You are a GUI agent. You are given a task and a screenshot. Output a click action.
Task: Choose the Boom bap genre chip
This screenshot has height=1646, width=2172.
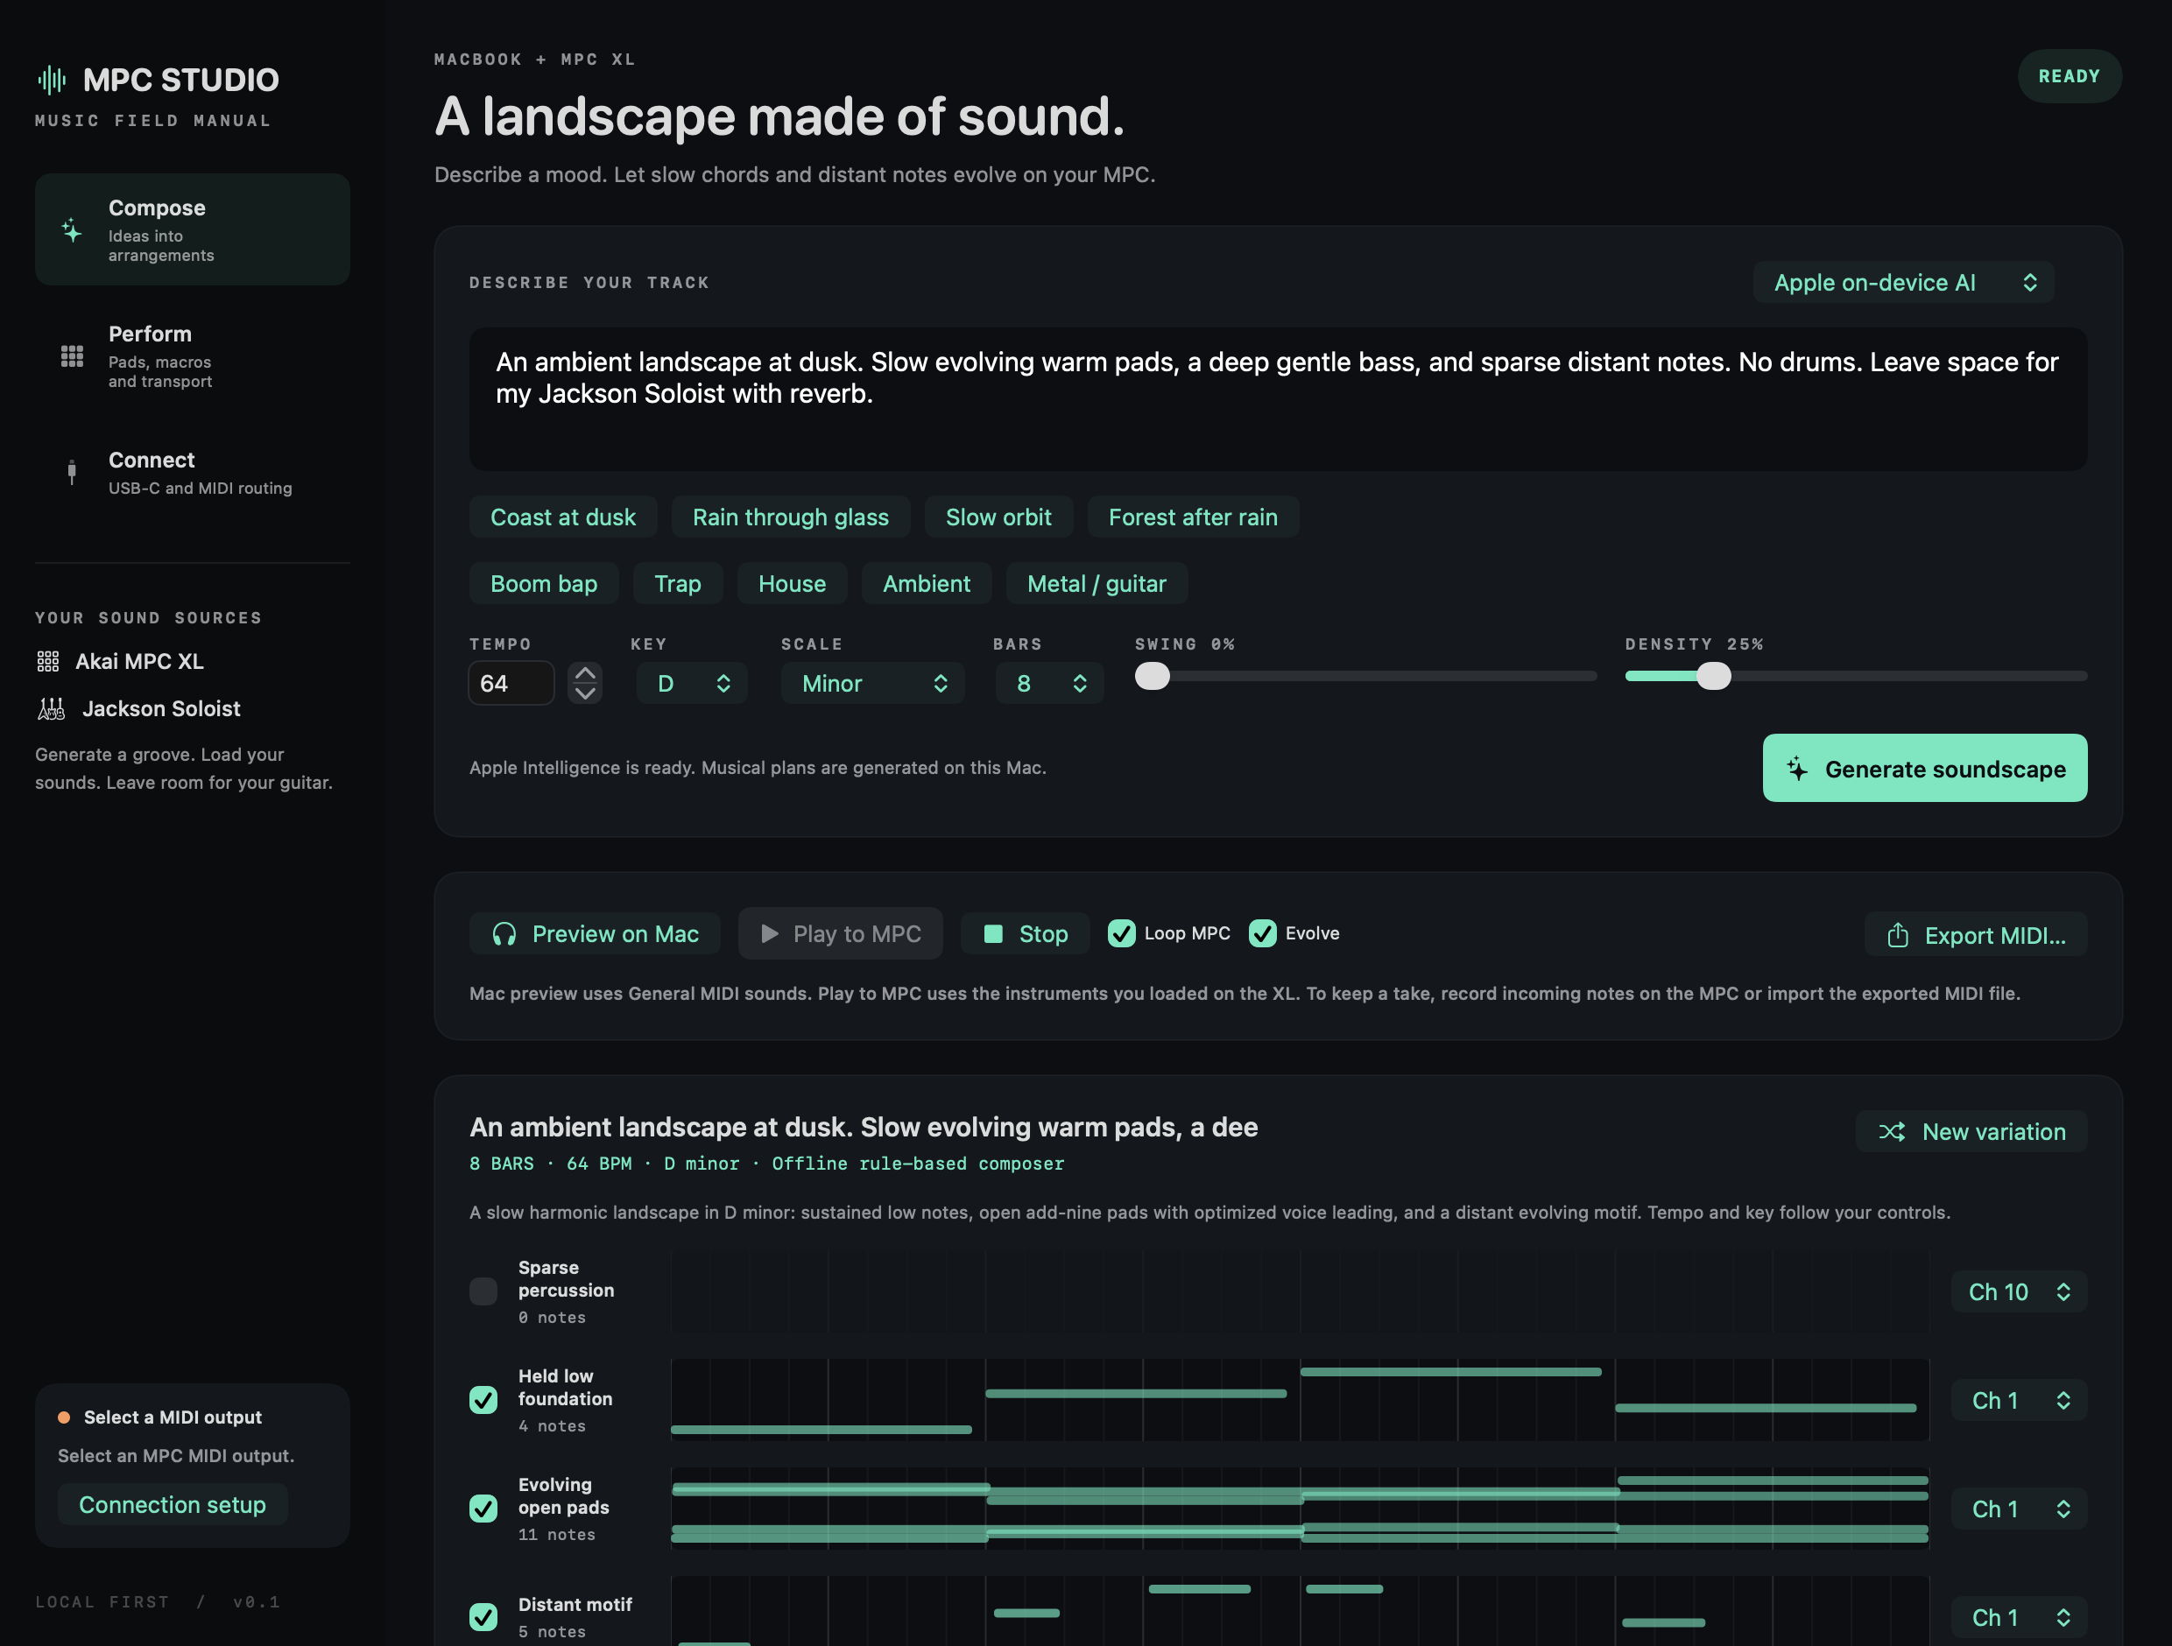pos(544,584)
